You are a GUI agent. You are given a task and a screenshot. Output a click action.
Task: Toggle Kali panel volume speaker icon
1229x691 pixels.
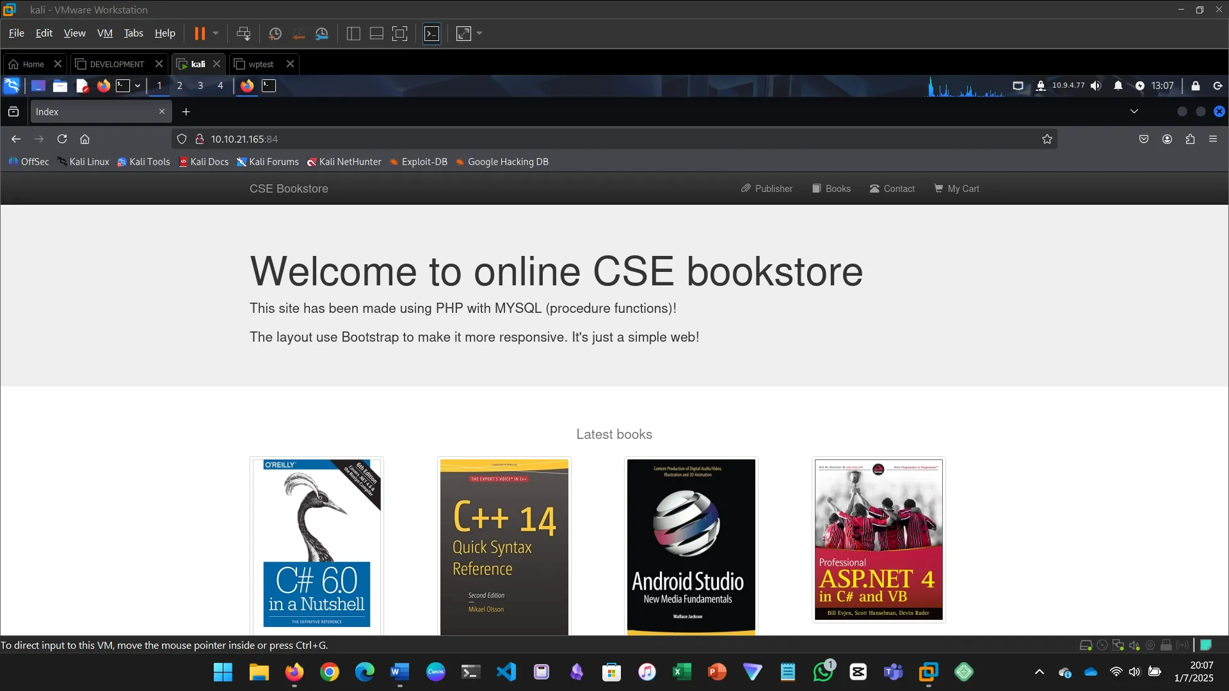pyautogui.click(x=1096, y=86)
